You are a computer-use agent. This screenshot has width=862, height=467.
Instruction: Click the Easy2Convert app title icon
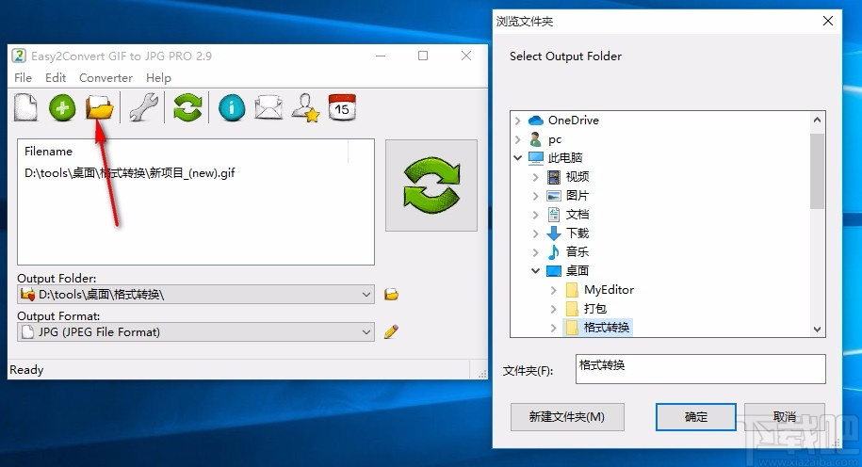19,56
